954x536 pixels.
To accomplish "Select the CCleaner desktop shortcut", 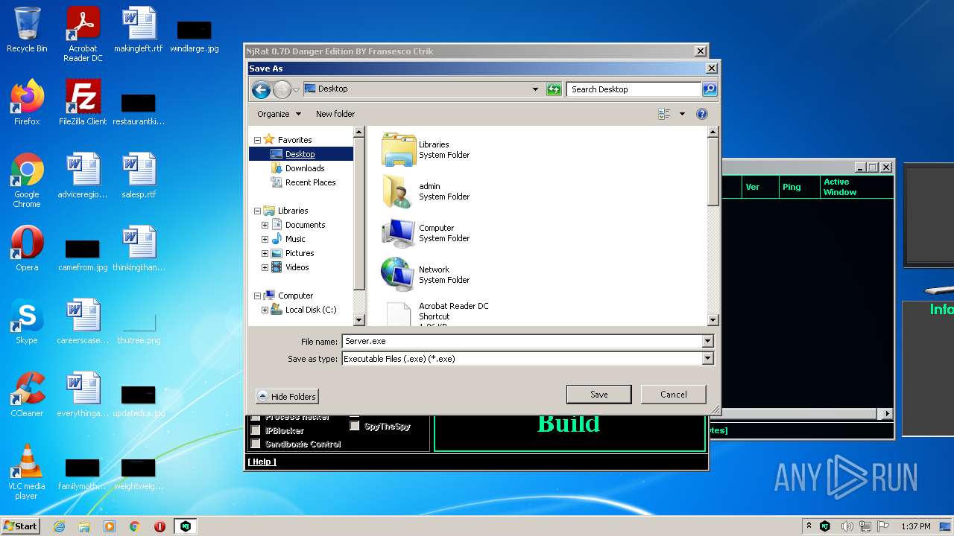I will click(27, 395).
